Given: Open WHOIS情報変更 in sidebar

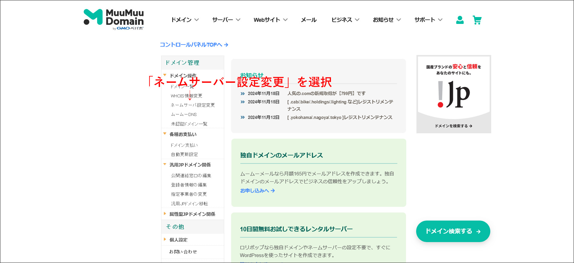Looking at the screenshot, I should (x=186, y=96).
